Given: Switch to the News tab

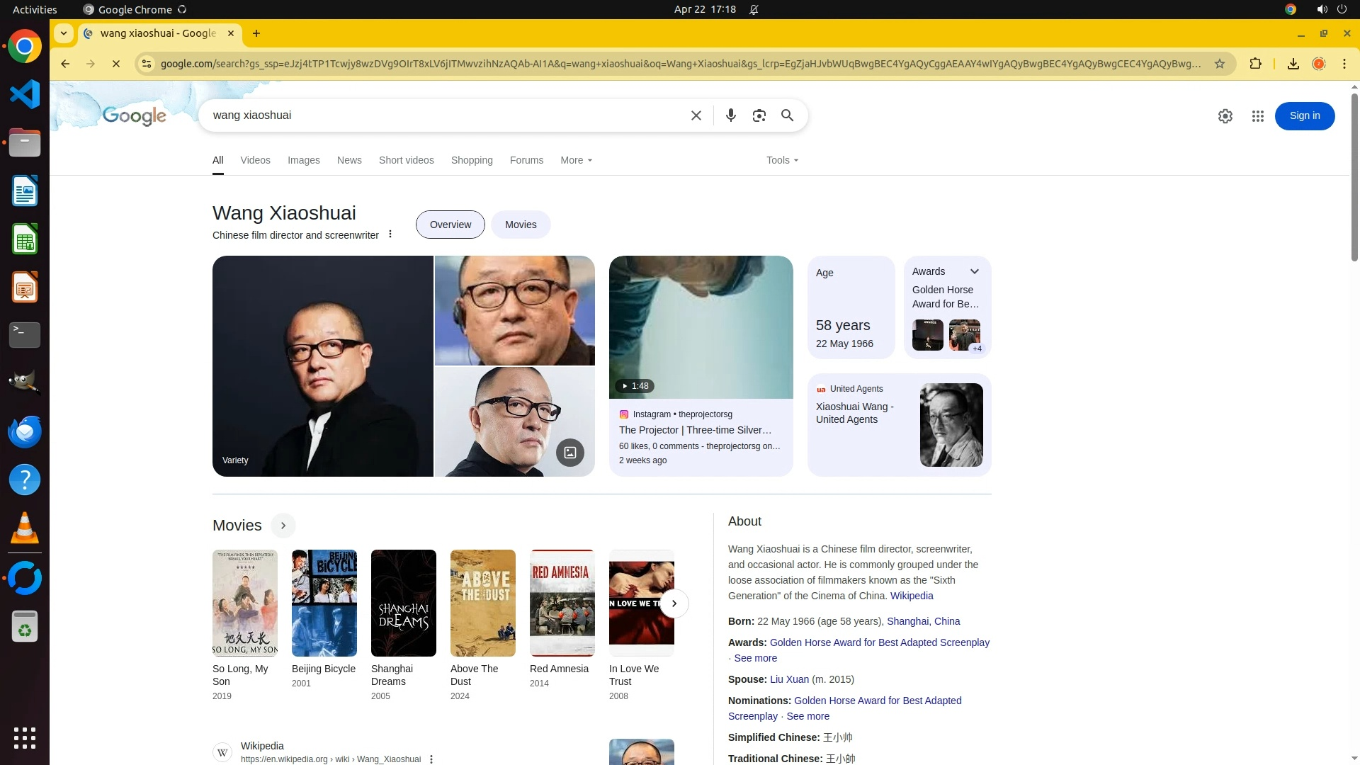Looking at the screenshot, I should click(349, 160).
